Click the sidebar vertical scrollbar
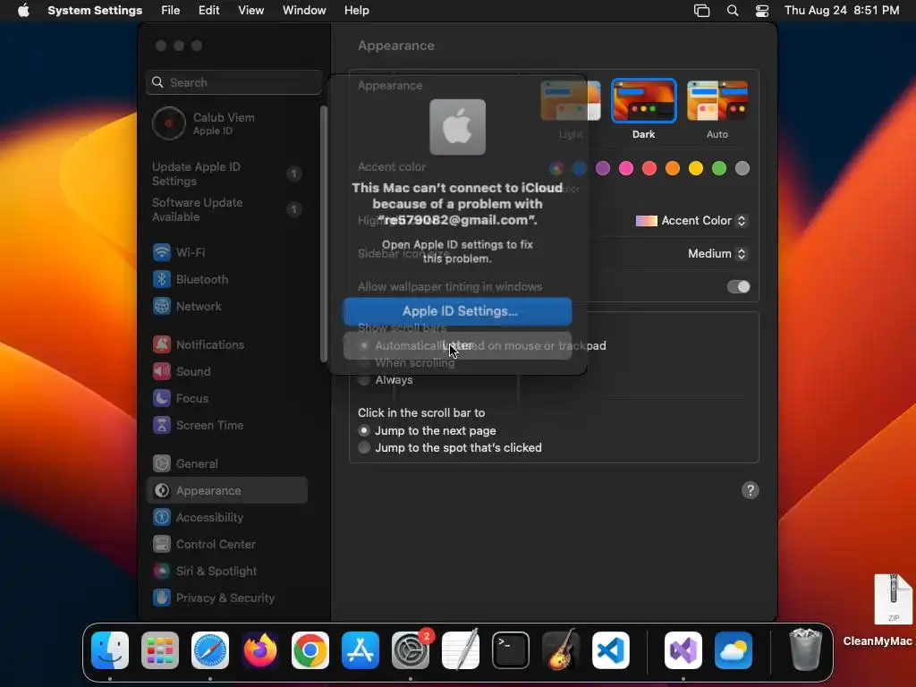This screenshot has width=916, height=687. click(x=324, y=233)
